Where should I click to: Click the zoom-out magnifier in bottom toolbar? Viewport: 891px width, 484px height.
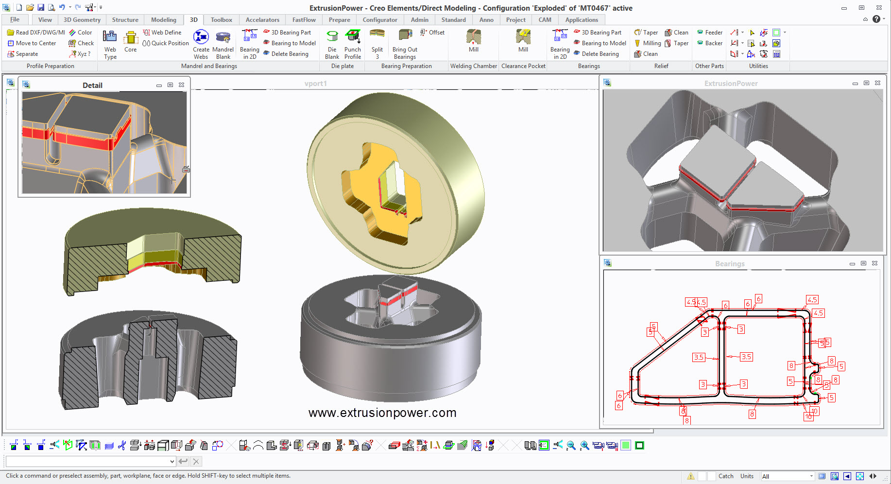tap(571, 445)
